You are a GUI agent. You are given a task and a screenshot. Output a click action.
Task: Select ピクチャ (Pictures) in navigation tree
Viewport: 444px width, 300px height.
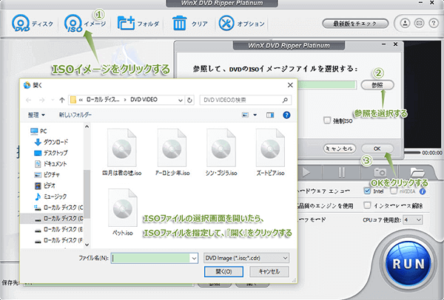pyautogui.click(x=47, y=174)
